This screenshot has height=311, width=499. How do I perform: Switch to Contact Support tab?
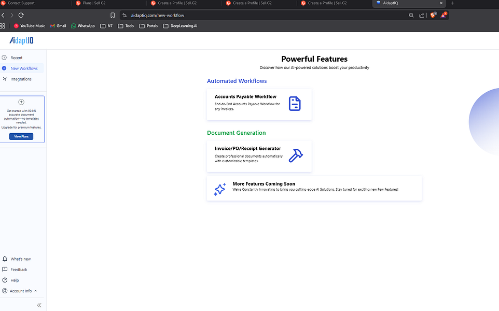click(x=21, y=3)
